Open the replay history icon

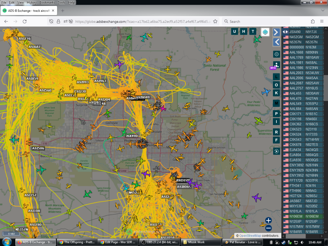276,151
